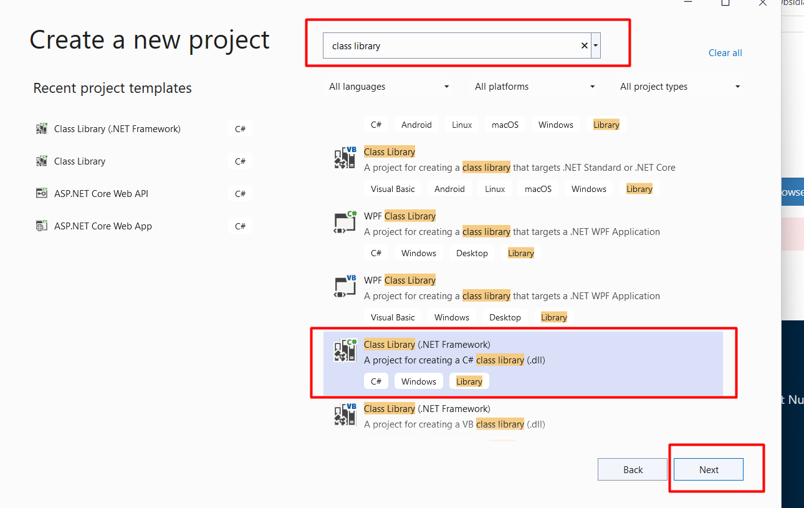The width and height of the screenshot is (804, 508).
Task: Click the Windows tag in the selected template
Action: click(419, 381)
